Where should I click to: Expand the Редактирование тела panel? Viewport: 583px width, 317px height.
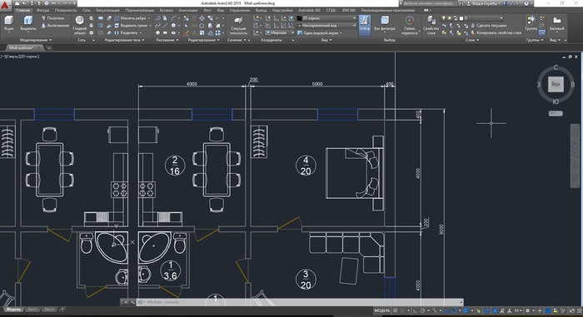[x=124, y=40]
